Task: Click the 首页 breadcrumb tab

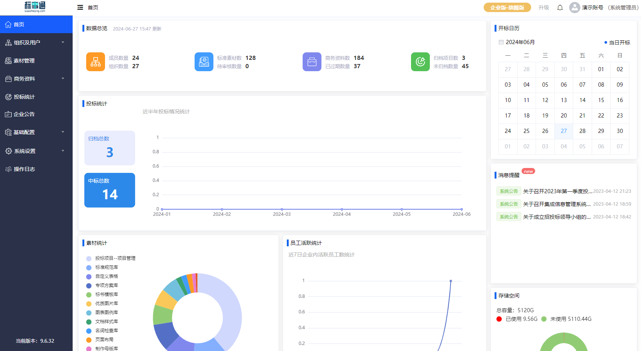Action: point(93,8)
